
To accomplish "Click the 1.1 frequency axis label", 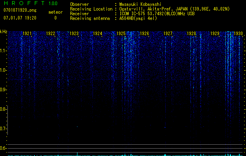I will pos(3,51).
